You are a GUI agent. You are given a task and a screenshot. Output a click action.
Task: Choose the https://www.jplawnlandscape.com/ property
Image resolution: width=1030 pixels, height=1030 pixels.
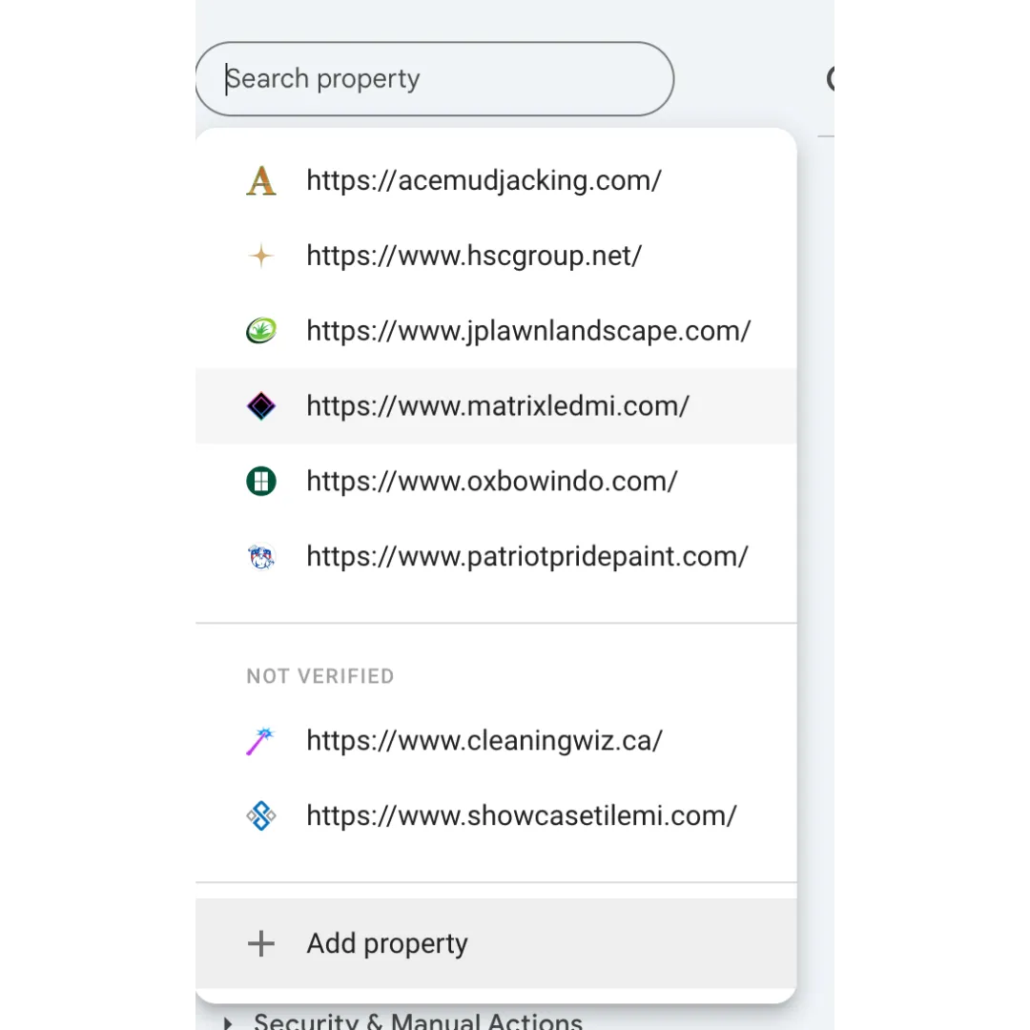[528, 331]
